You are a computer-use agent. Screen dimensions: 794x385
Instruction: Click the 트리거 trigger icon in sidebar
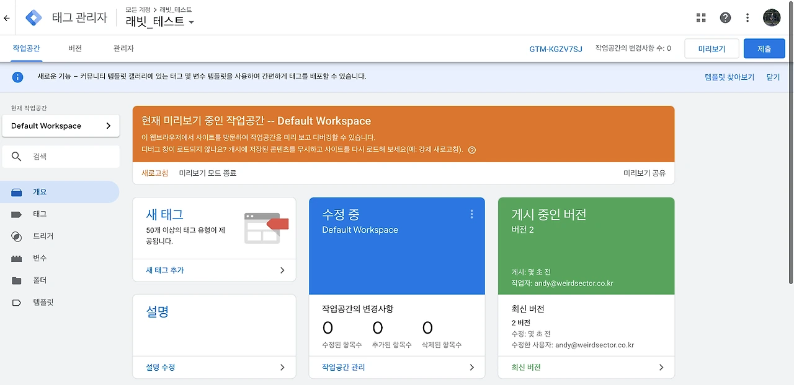(x=17, y=236)
